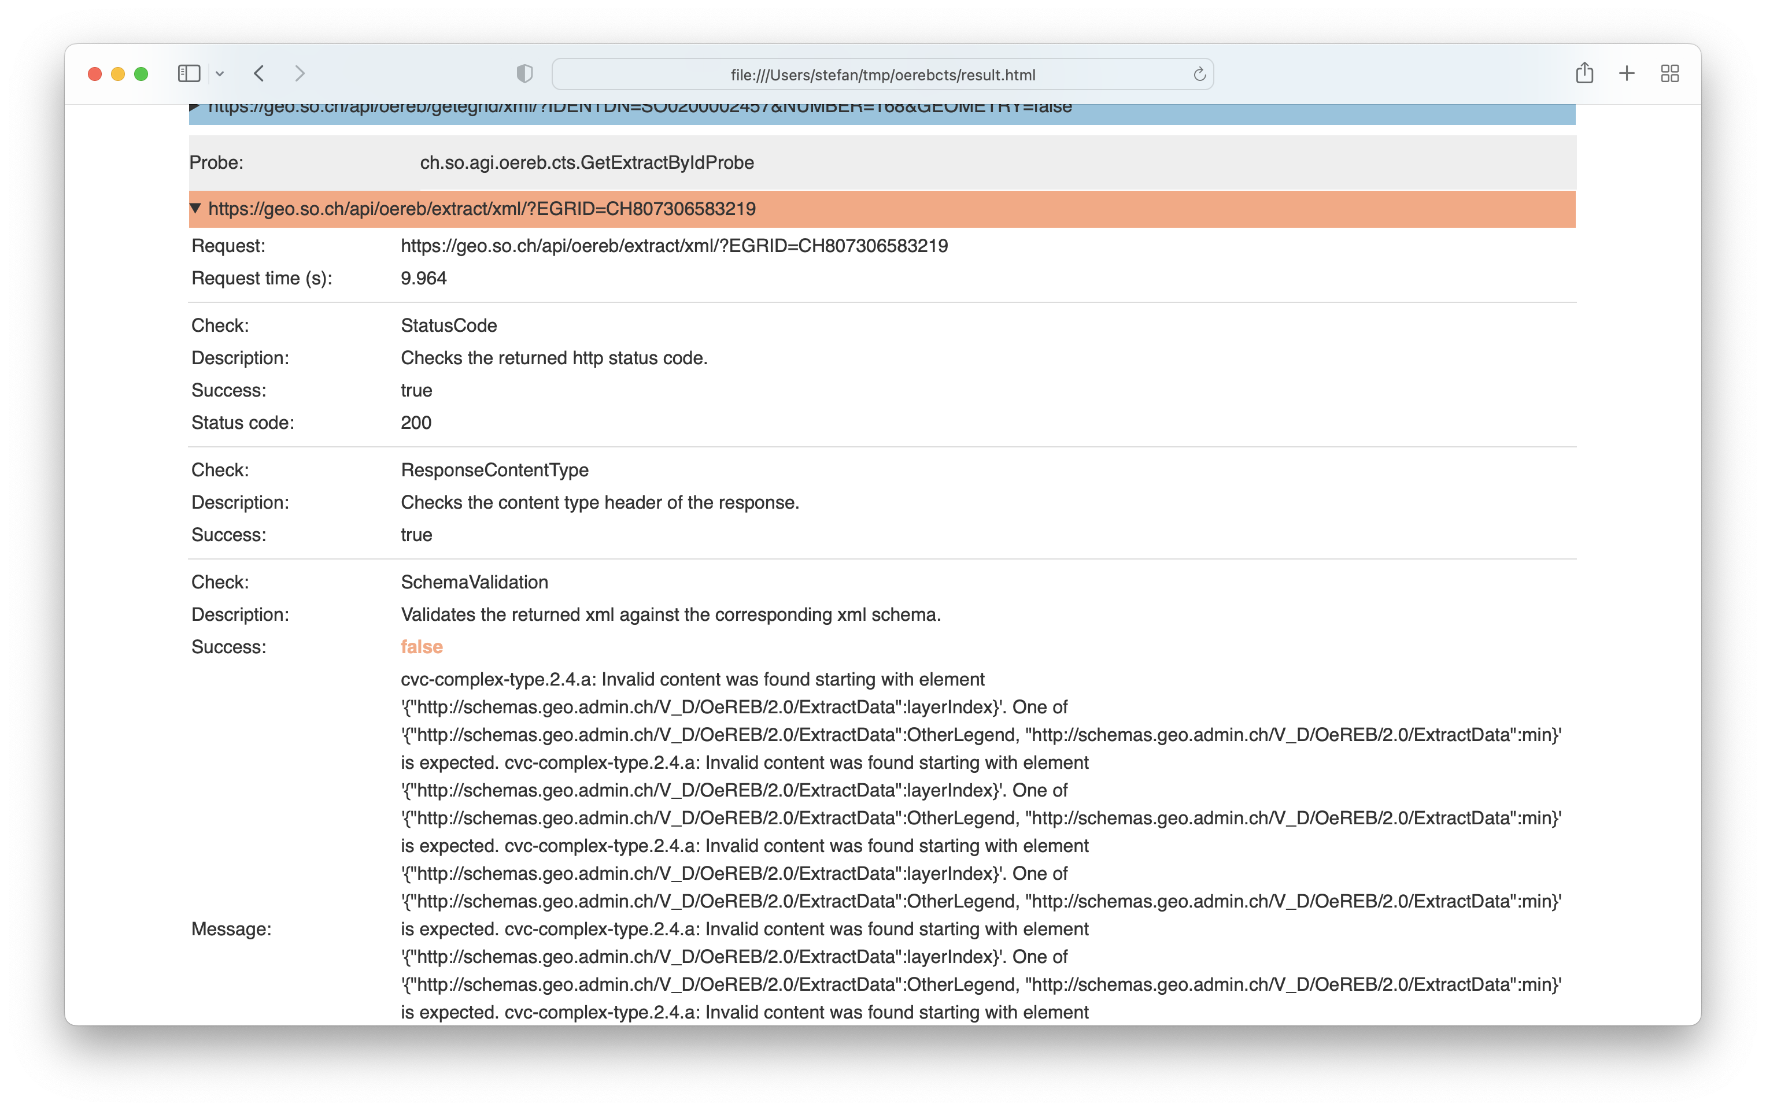1766x1111 pixels.
Task: Click the 'Request:' label
Action: (x=228, y=246)
